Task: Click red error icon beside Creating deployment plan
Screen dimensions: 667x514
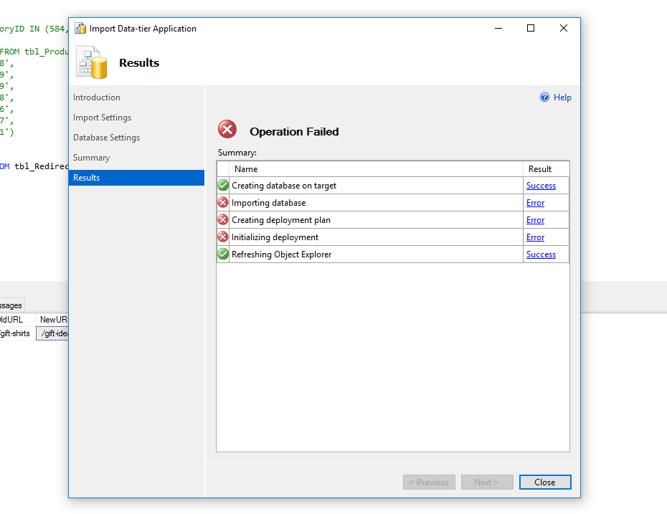Action: coord(223,220)
